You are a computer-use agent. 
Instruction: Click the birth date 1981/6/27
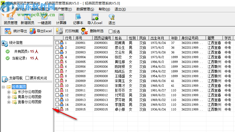pos(158,90)
